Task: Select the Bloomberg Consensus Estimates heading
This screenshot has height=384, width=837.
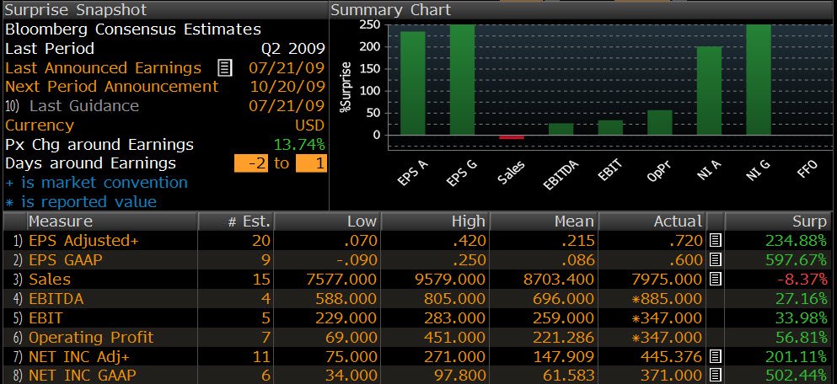Action: click(133, 29)
